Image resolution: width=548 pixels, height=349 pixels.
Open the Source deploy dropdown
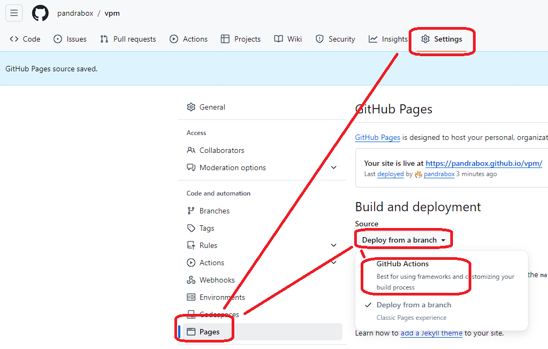click(x=403, y=240)
